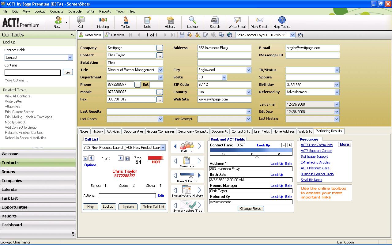Click the minus button beside Contact Rank
Image resolution: width=392 pixels, height=245 pixels.
pyautogui.click(x=284, y=145)
